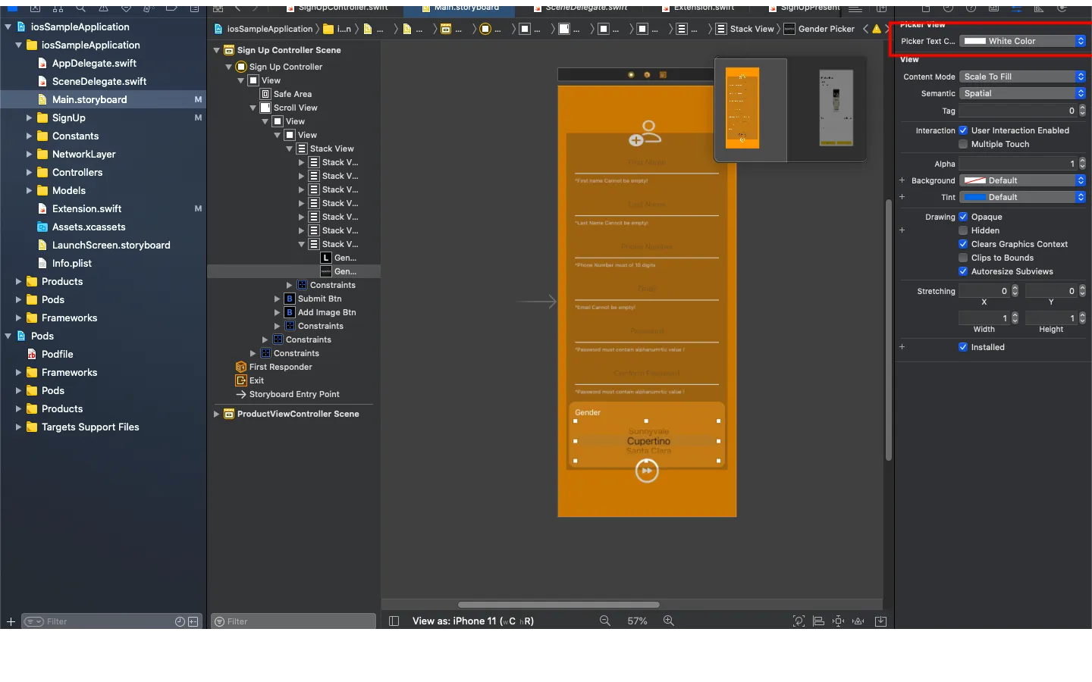Zoom out the storyboard canvas
The image size is (1092, 682).
[x=604, y=621]
